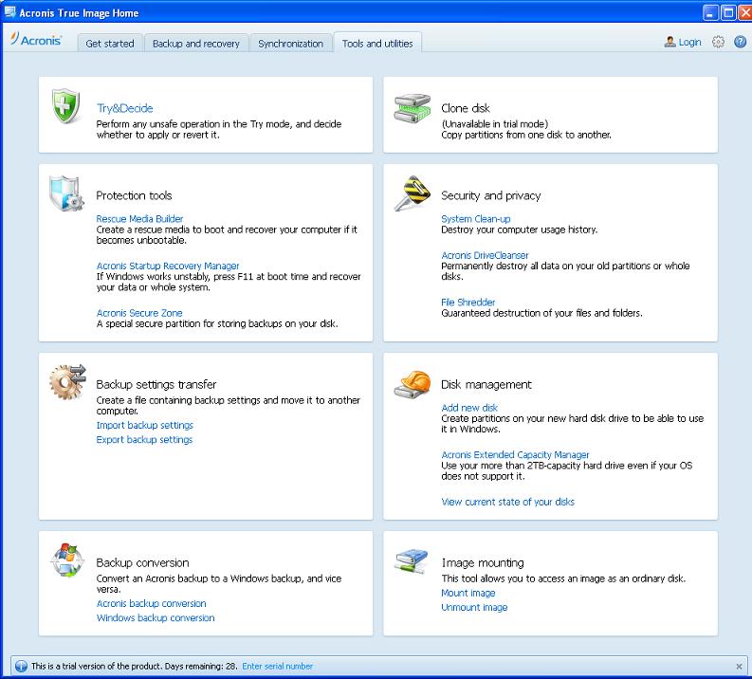The width and height of the screenshot is (752, 679).
Task: Click the Clone disk drives icon
Action: coord(412,109)
